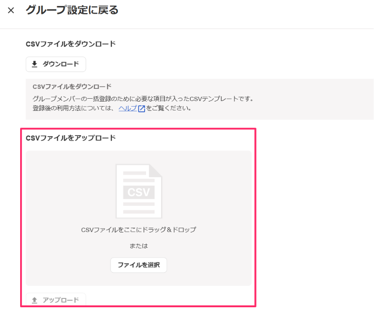Click the CSVファイルをここにドラッグ＆ドロップ text
This screenshot has height=311, width=375.
[x=139, y=230]
